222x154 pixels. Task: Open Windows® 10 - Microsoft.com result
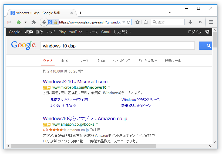click(75, 82)
